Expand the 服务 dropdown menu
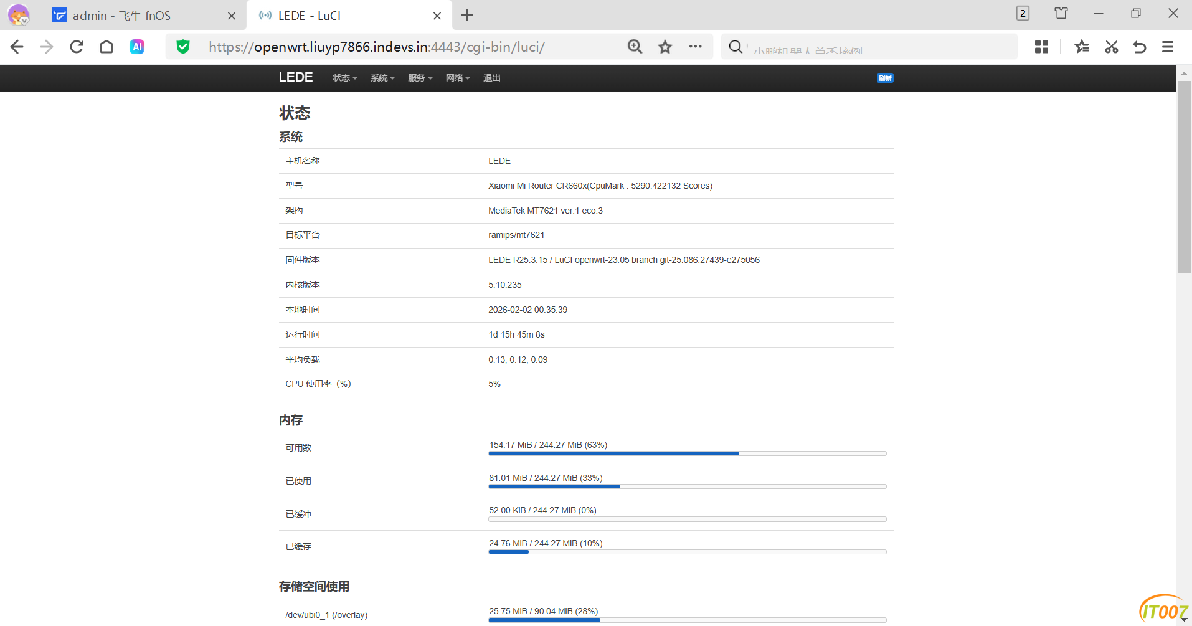Image resolution: width=1192 pixels, height=626 pixels. pos(420,78)
